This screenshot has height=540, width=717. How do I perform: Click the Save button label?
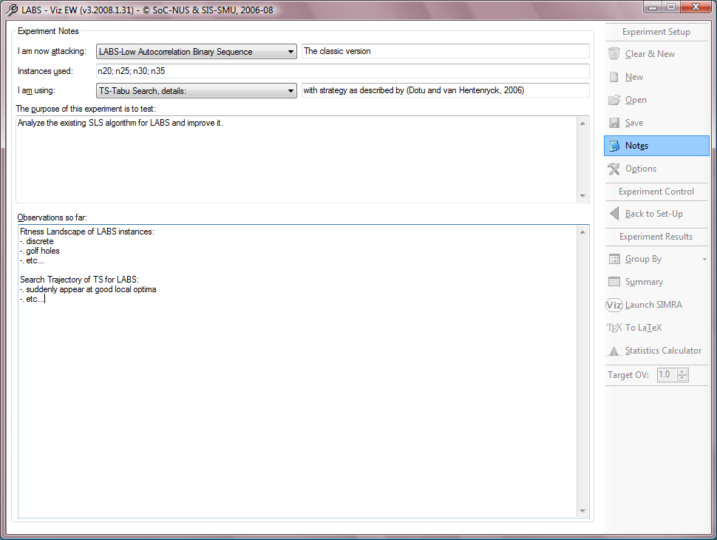point(633,123)
